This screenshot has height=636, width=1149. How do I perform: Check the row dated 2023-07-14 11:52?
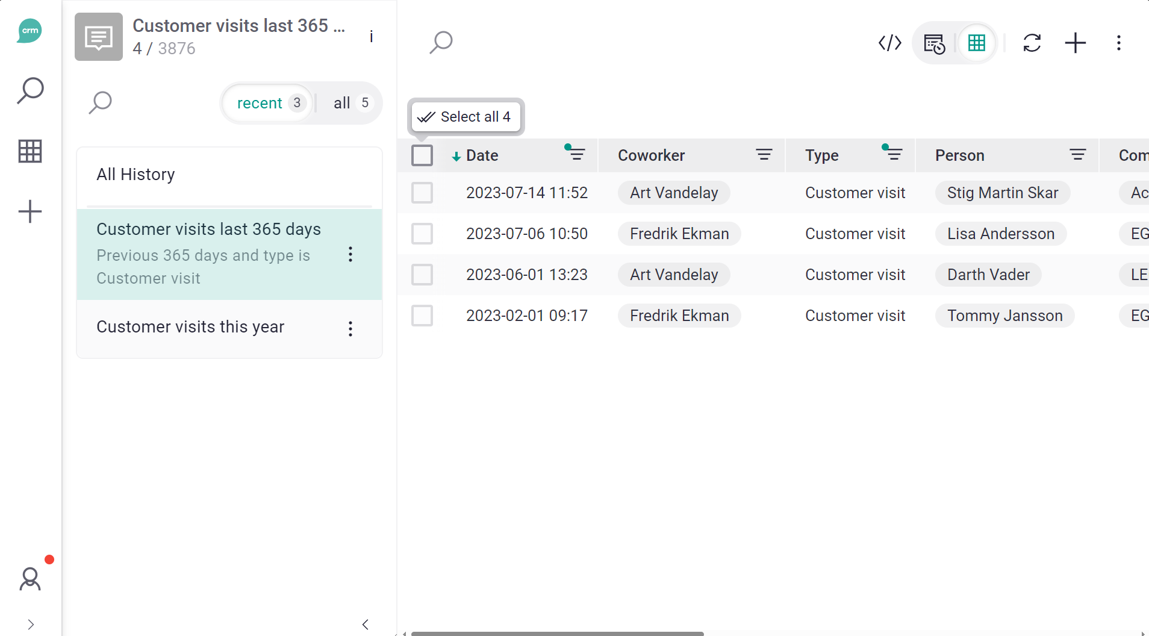coord(422,193)
